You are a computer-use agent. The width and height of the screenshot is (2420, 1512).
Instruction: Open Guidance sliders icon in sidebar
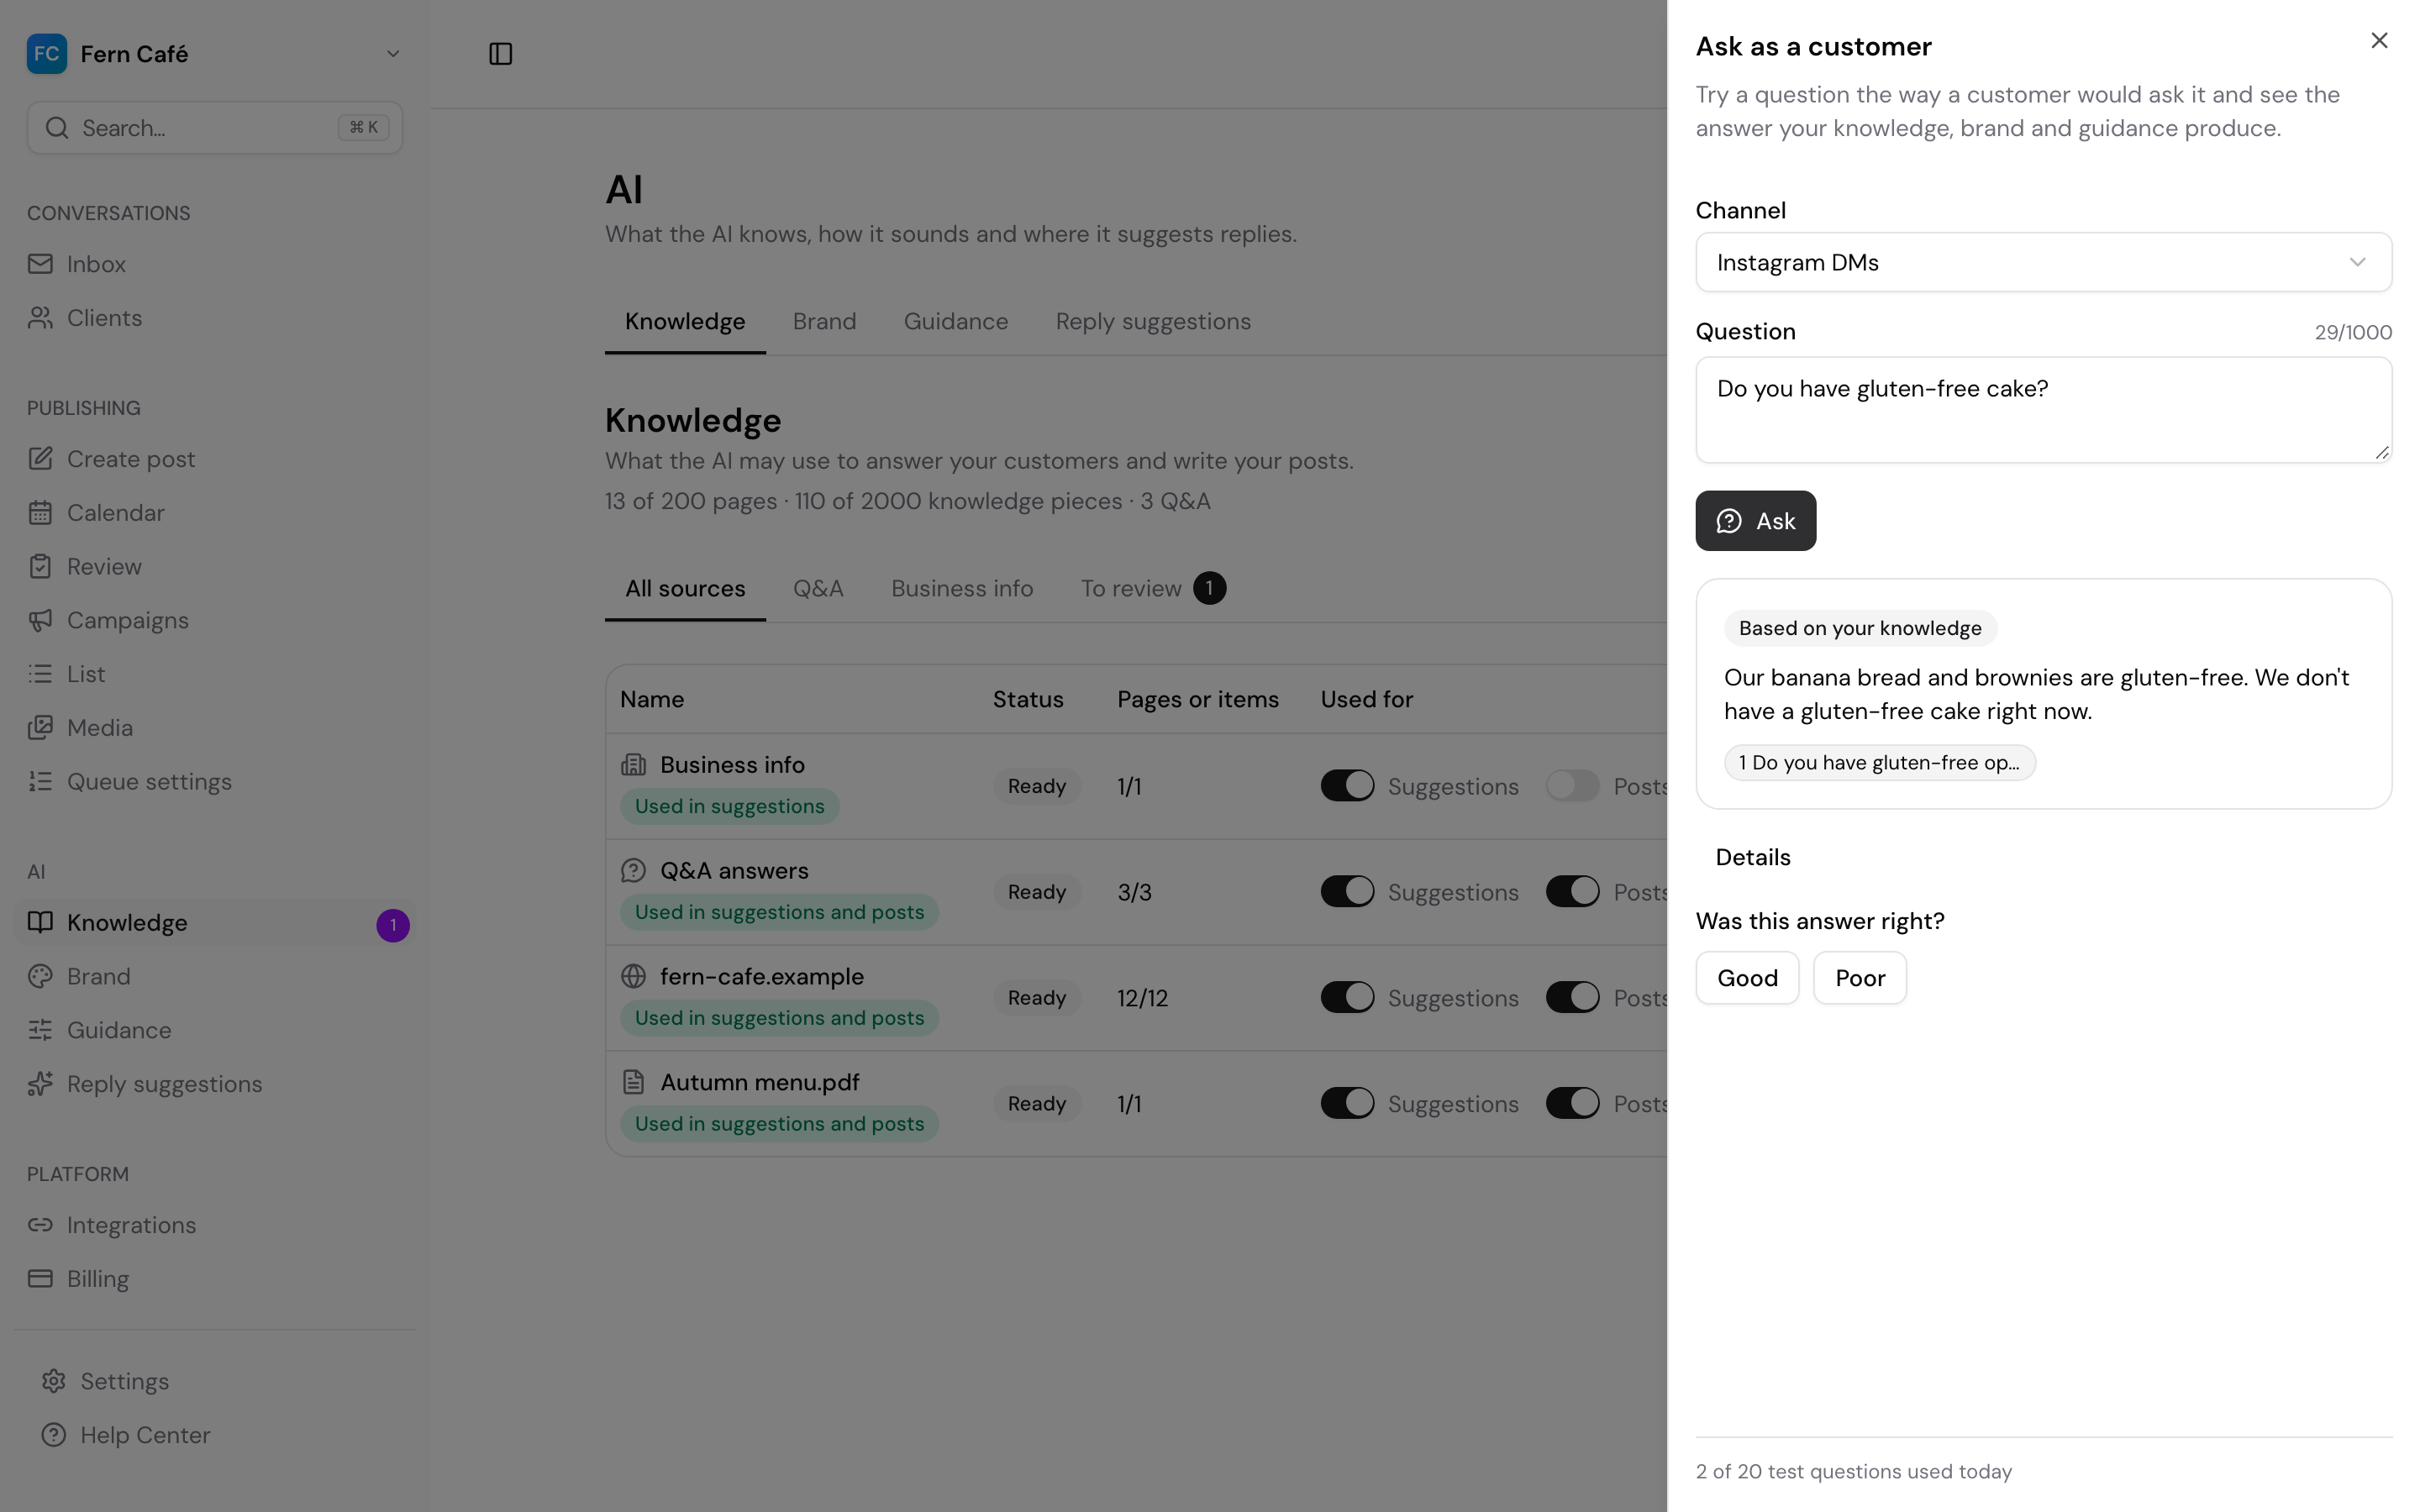click(40, 1031)
